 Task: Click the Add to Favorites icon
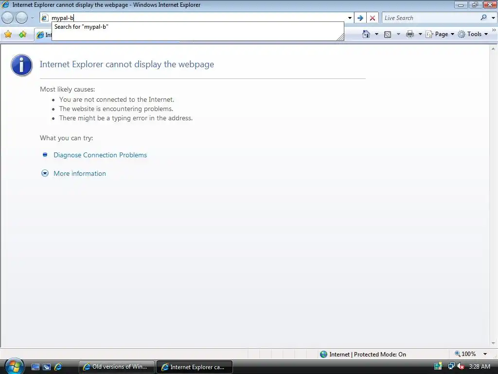pyautogui.click(x=22, y=35)
